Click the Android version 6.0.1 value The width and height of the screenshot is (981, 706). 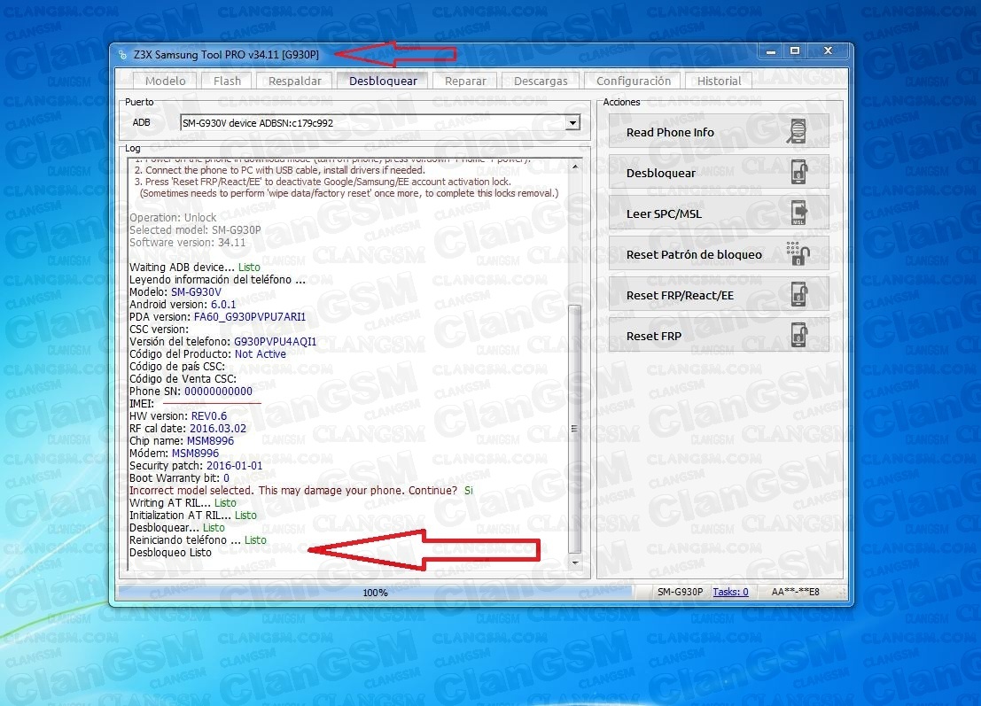pyautogui.click(x=223, y=304)
